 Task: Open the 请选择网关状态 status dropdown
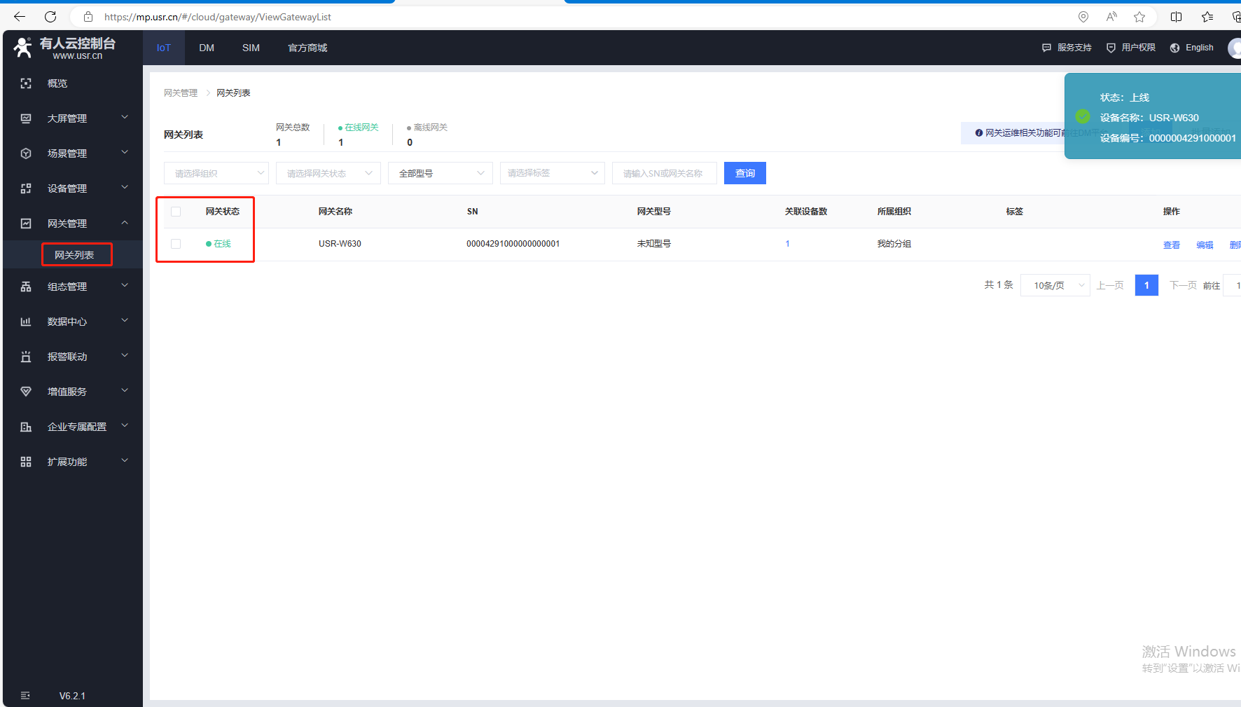pos(328,173)
